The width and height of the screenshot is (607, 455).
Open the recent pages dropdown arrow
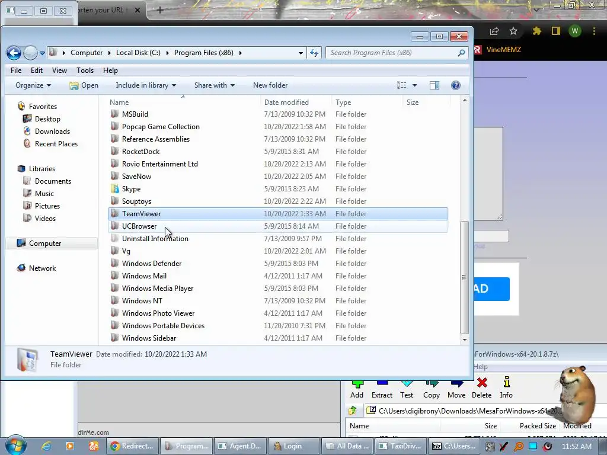coord(42,53)
